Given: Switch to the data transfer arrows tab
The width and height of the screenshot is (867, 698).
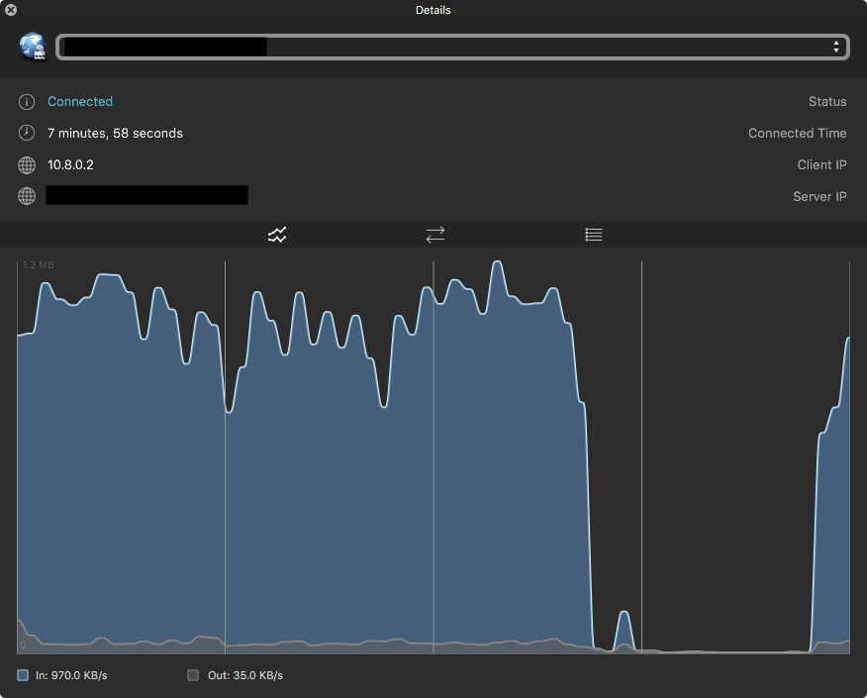Looking at the screenshot, I should pos(435,235).
